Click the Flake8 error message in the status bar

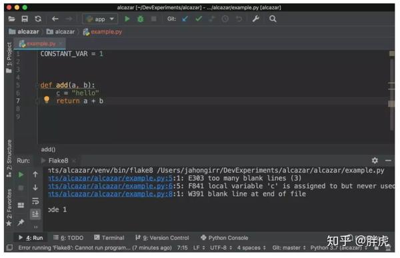click(95, 248)
